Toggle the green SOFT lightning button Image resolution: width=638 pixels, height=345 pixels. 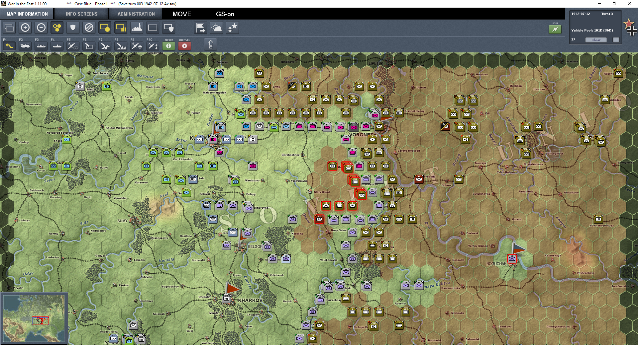[x=555, y=29]
